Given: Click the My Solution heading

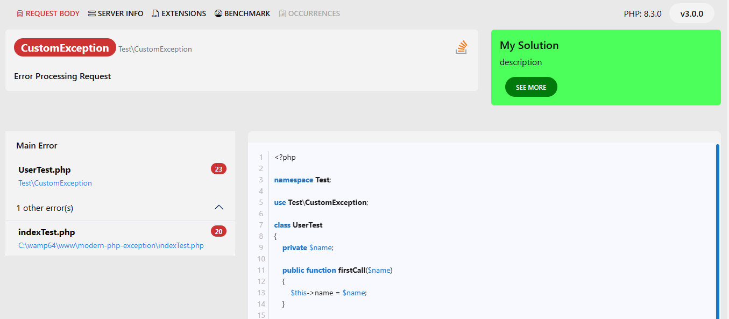Looking at the screenshot, I should pyautogui.click(x=529, y=45).
